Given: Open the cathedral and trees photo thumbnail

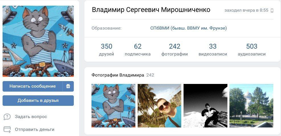Looking at the screenshot, I should point(251,106).
